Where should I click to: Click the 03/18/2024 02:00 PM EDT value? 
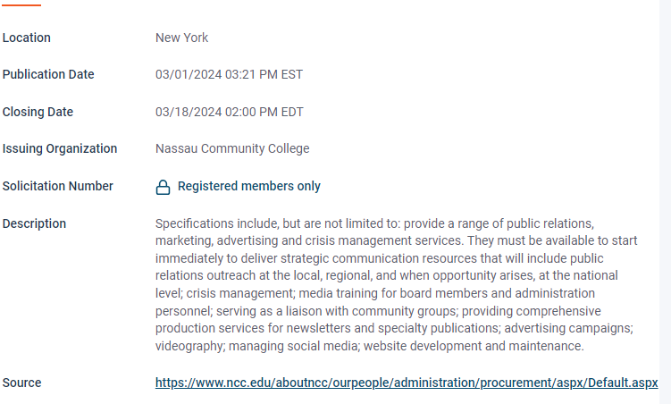[230, 112]
